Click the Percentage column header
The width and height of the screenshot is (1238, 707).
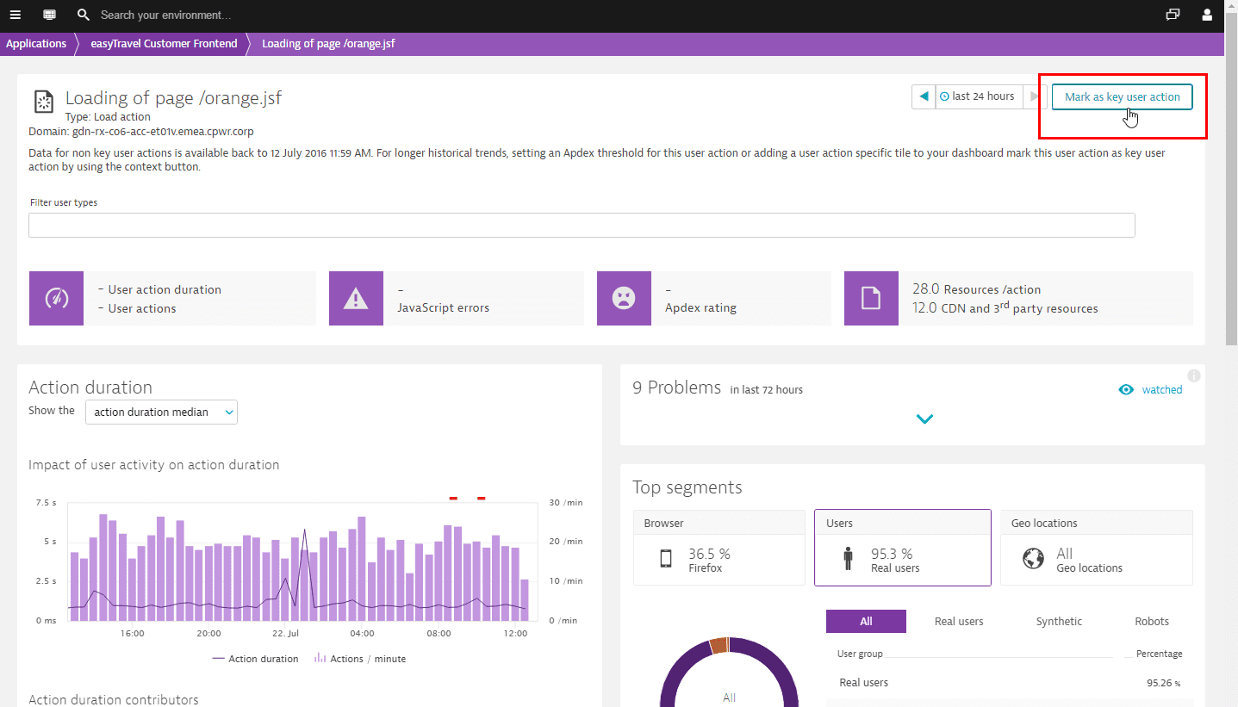click(x=1159, y=654)
